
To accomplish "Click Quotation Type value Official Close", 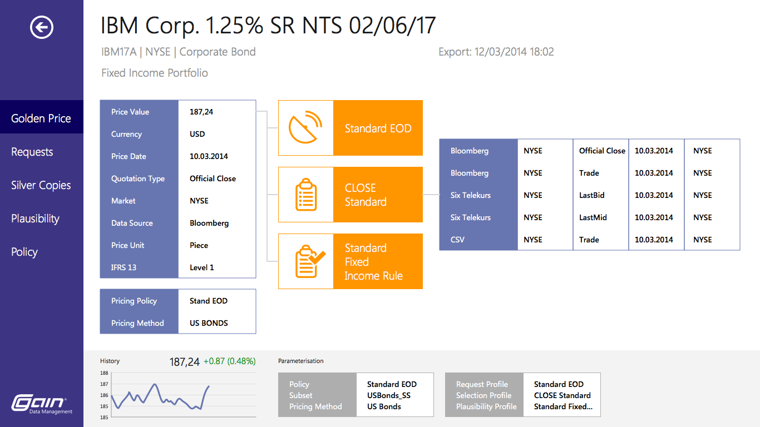I will (213, 178).
